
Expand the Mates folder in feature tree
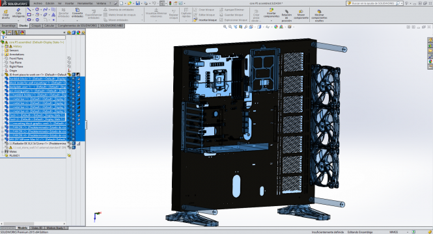coord(3,151)
